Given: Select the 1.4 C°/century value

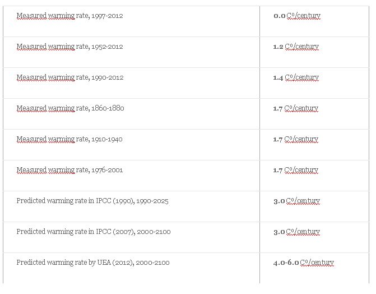Looking at the screenshot, I should [296, 77].
